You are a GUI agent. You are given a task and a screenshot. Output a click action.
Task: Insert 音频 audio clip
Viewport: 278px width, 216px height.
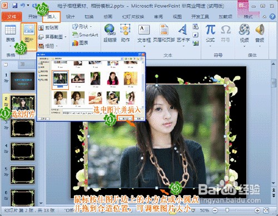pyautogui.click(x=260, y=33)
